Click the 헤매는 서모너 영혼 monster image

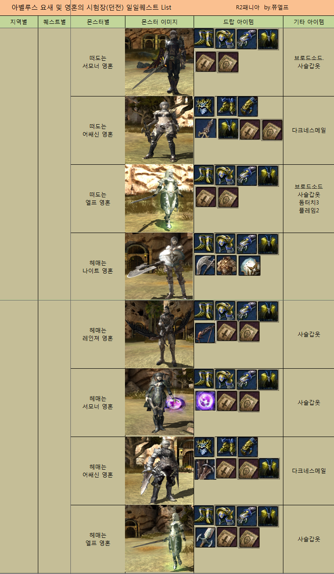coord(159,403)
